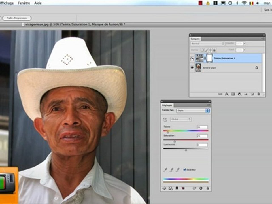
Task: Click the link layers icon
Action: coord(220,94)
